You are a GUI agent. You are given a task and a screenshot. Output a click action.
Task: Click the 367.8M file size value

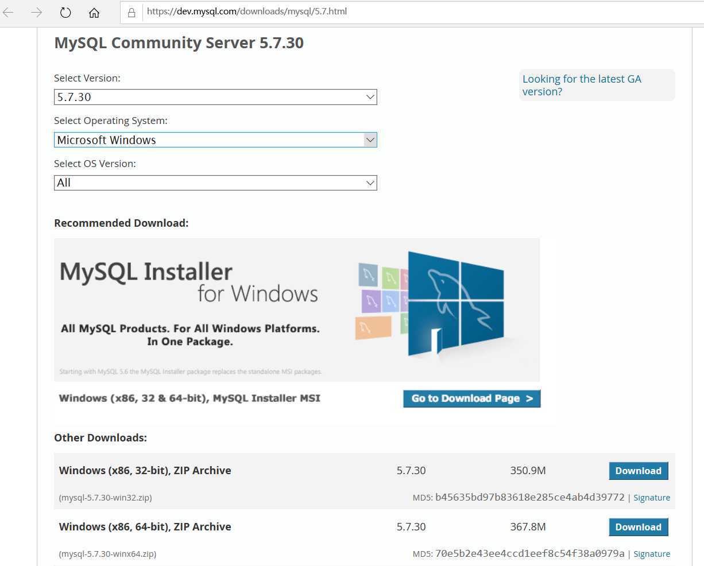tap(528, 527)
